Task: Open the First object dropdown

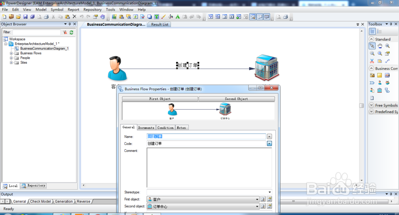Action: tap(257, 199)
